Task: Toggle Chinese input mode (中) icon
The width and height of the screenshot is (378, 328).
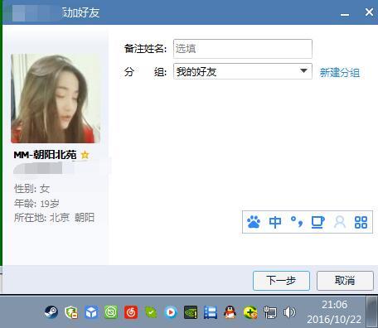Action: pos(275,222)
